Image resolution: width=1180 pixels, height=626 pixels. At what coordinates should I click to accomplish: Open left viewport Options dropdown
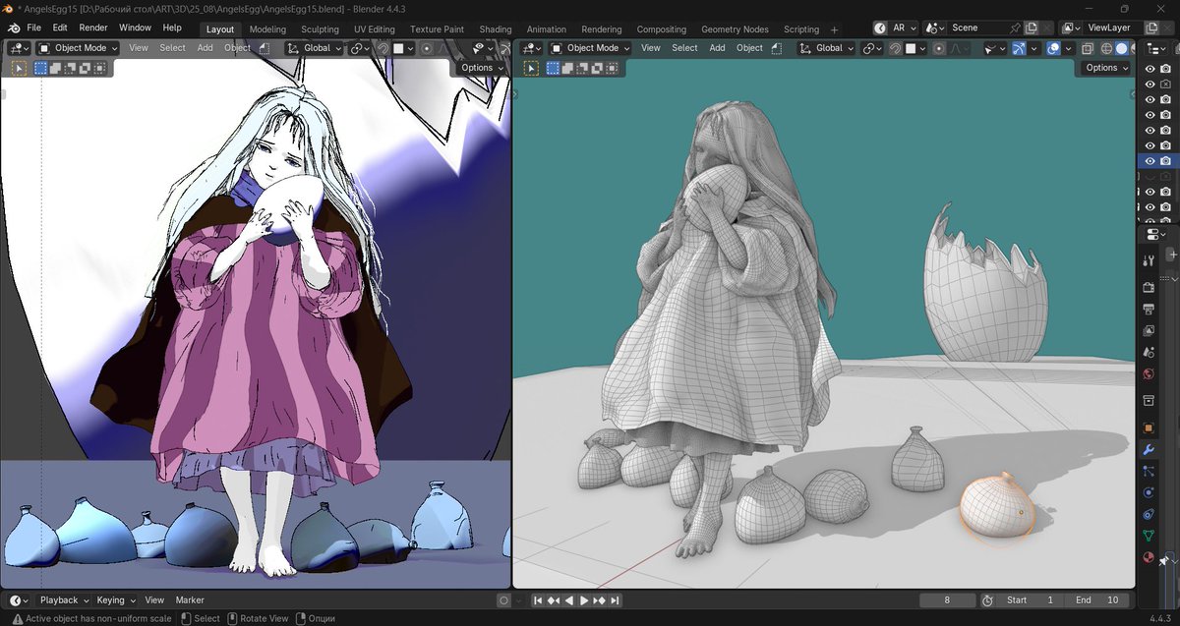point(482,68)
